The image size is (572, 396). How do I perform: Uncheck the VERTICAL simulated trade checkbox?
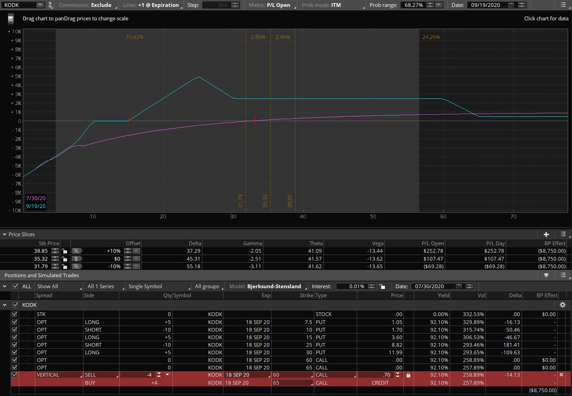tap(14, 375)
